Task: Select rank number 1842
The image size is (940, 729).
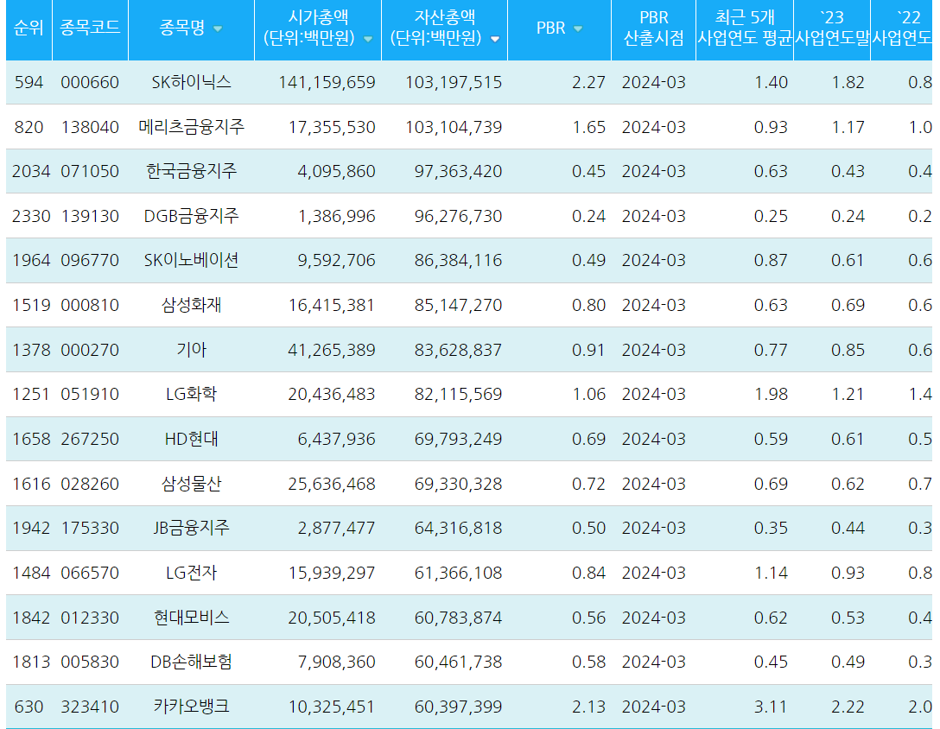Action: 31,618
